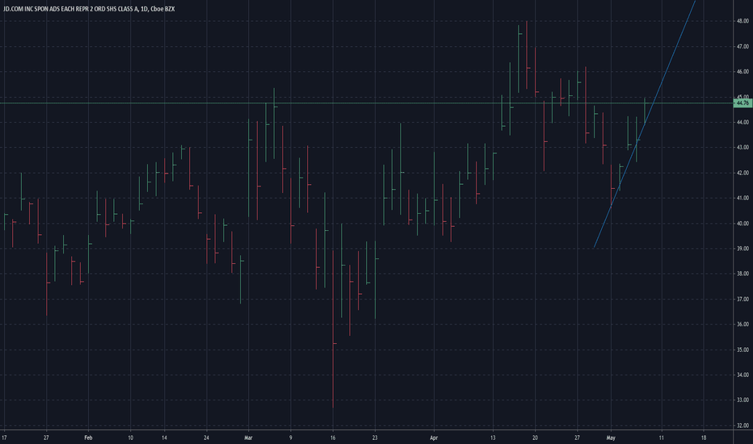Viewport: 753px width, 444px height.
Task: Click the 47.00 price axis label
Action: pos(742,47)
